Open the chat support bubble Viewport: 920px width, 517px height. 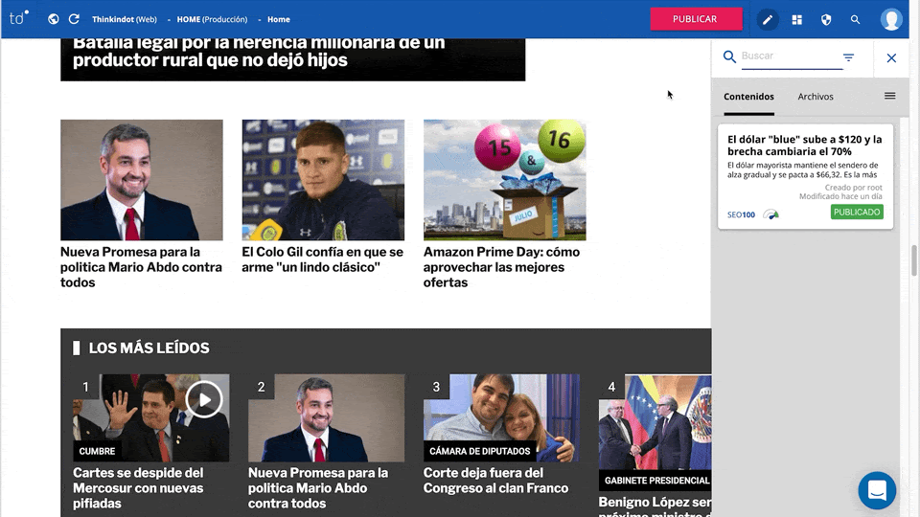(x=877, y=490)
